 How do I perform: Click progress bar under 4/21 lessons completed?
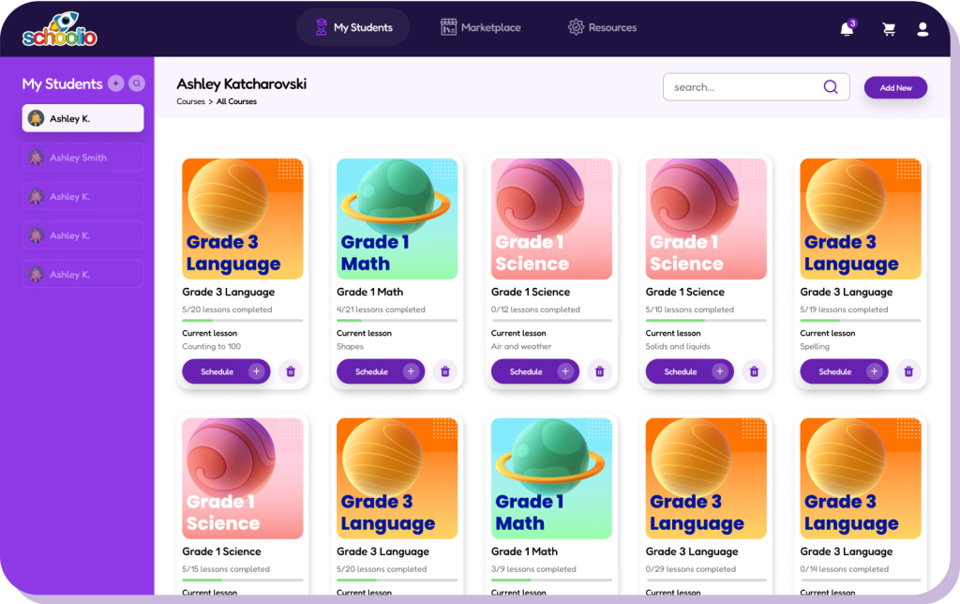397,321
